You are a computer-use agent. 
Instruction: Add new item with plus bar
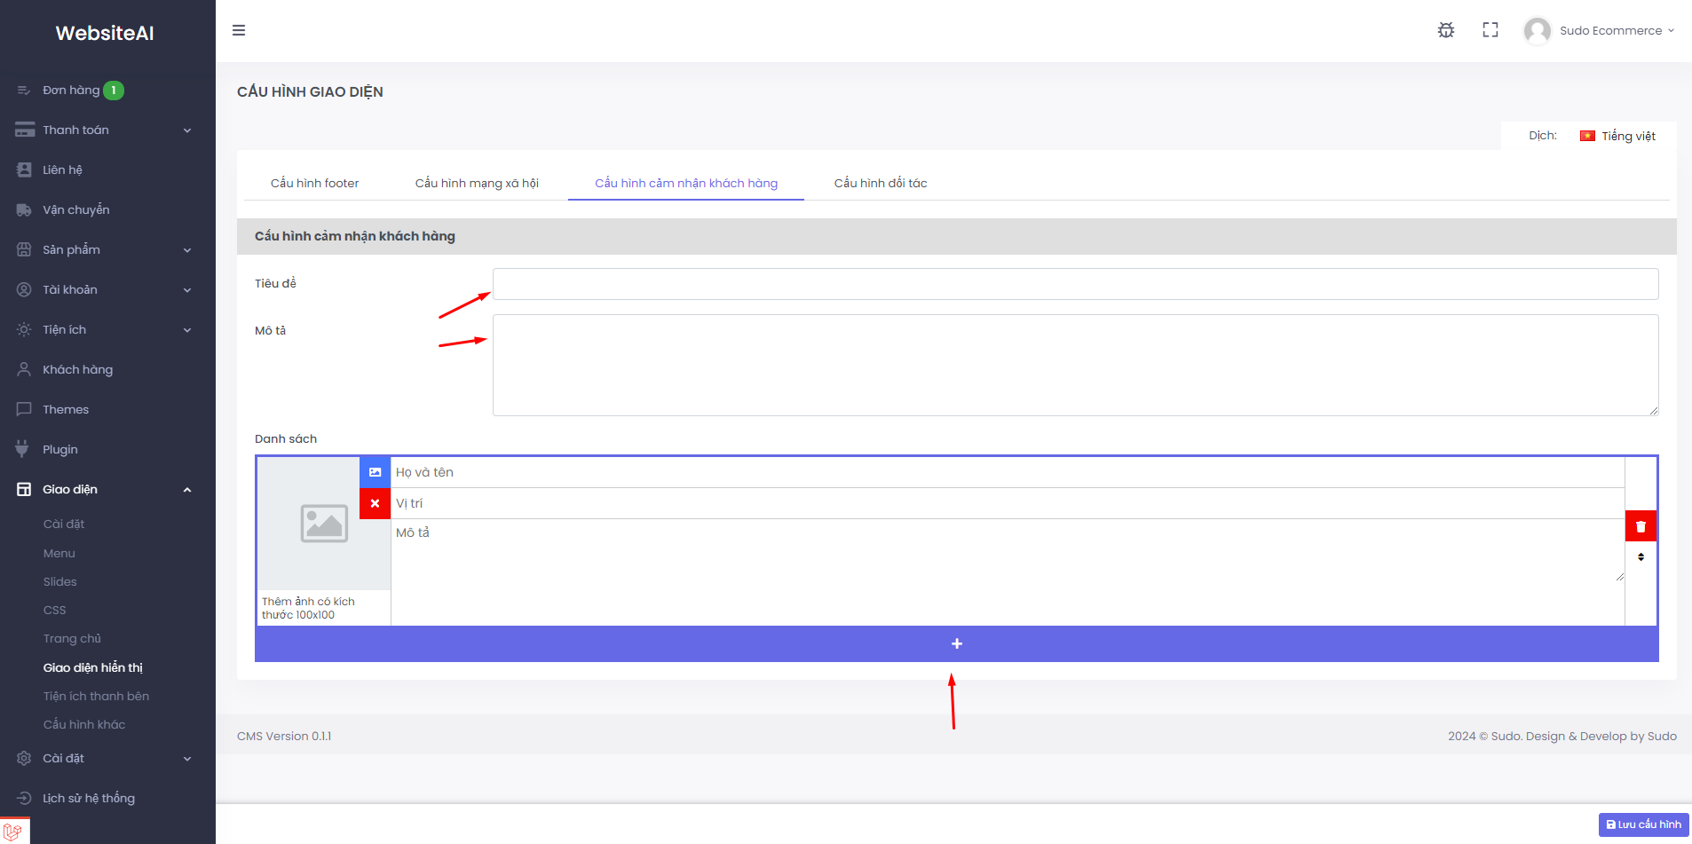coord(957,643)
